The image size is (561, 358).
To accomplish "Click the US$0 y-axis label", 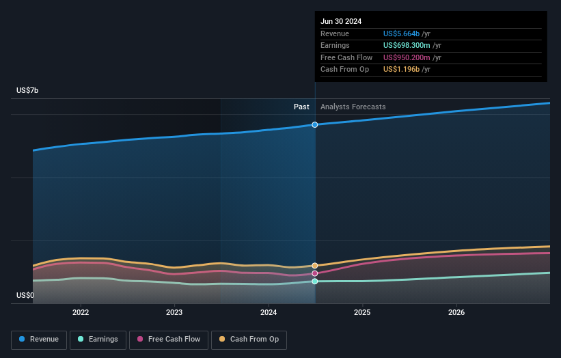I will (x=25, y=295).
